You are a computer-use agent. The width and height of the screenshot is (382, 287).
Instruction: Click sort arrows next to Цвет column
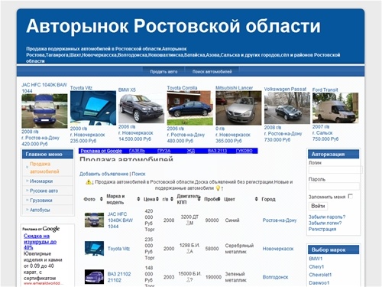point(257,199)
